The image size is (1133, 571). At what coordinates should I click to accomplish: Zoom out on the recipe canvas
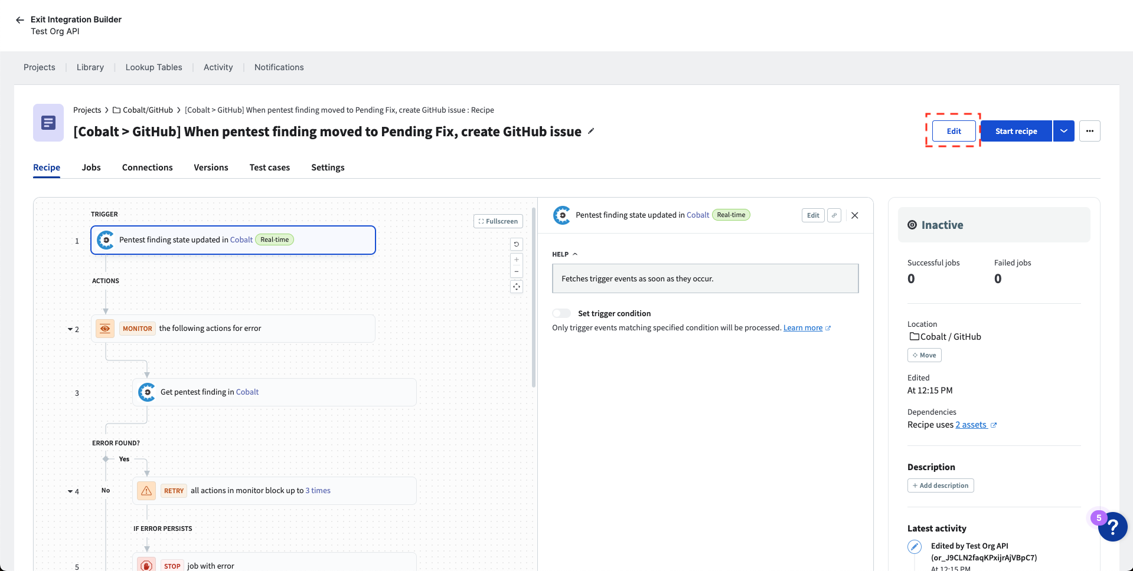tap(516, 271)
